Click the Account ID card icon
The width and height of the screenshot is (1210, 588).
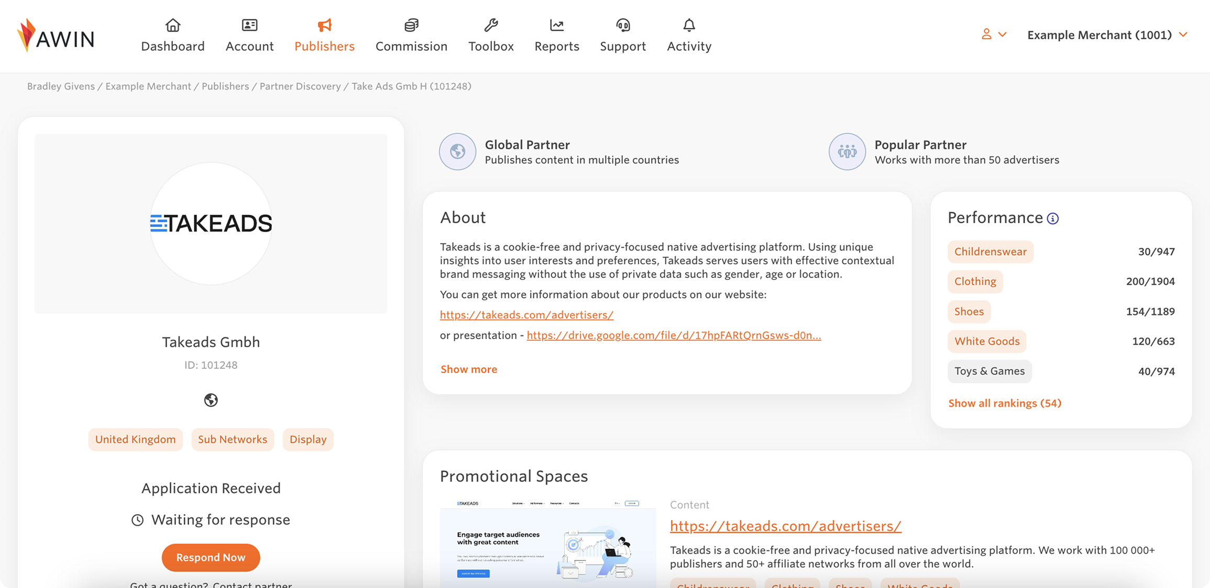pyautogui.click(x=249, y=25)
